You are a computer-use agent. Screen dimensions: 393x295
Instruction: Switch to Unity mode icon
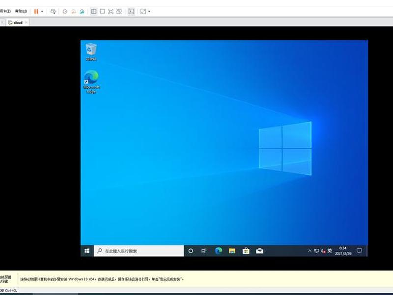[119, 11]
